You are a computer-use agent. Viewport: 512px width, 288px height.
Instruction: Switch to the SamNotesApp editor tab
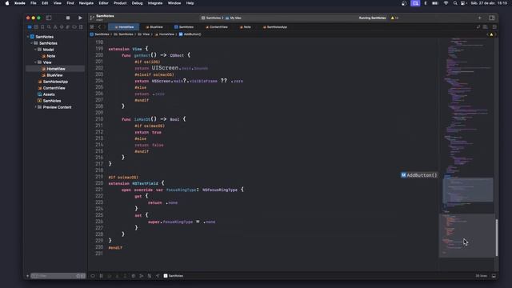(275, 27)
